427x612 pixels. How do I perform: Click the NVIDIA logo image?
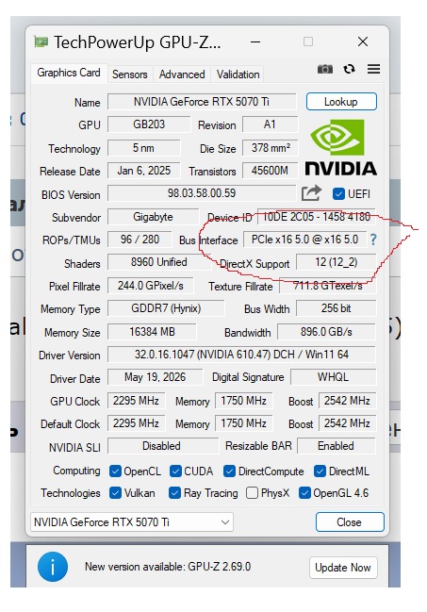[340, 147]
